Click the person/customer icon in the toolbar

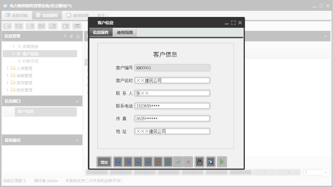[41, 26]
